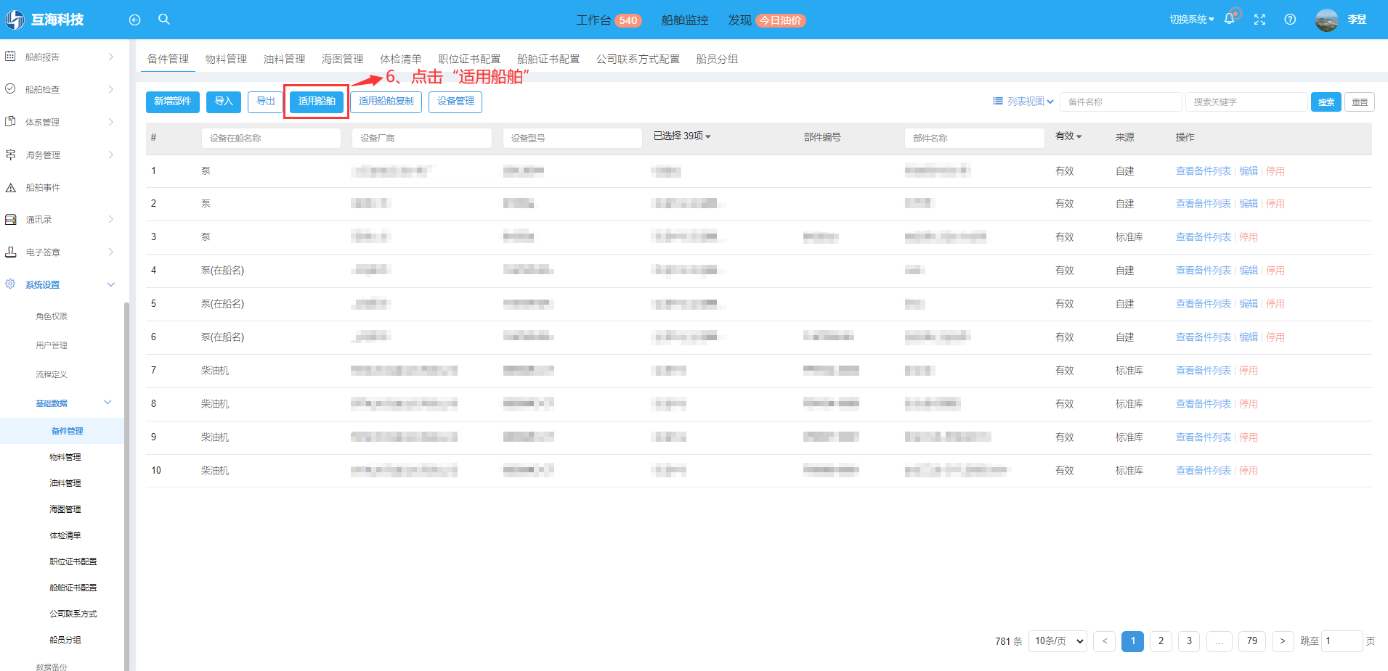Click the next page arrow
Screen dimensions: 1388x671
pyautogui.click(x=1283, y=641)
